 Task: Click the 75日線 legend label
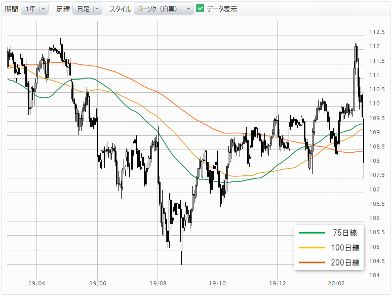pos(345,233)
